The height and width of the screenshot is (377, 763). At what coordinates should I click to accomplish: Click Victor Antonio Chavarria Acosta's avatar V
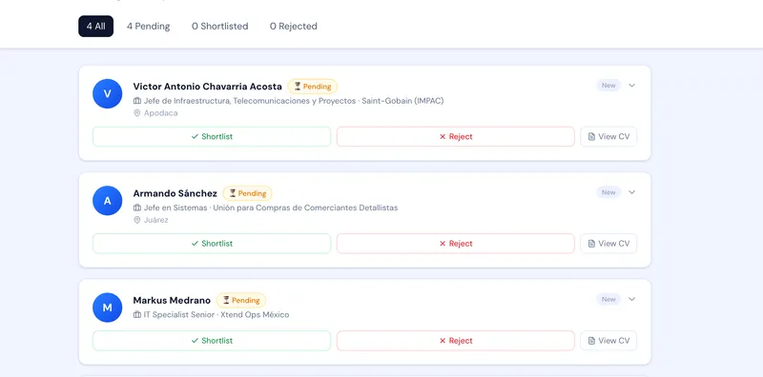(108, 93)
